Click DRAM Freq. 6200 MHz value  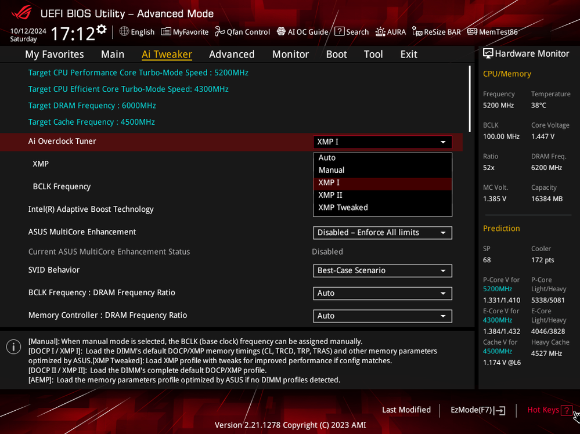pos(547,168)
